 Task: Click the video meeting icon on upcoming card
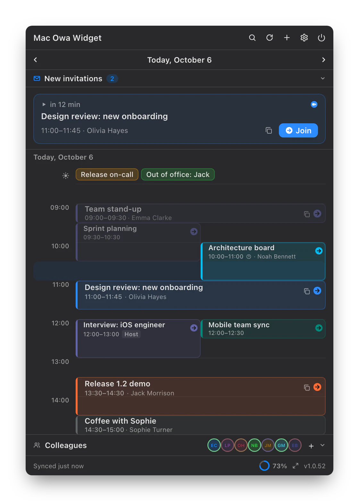coord(314,104)
